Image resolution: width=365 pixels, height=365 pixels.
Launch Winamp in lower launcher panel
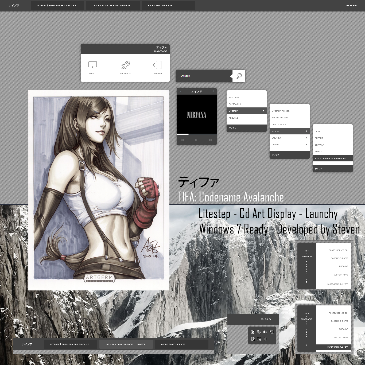coord(344,329)
